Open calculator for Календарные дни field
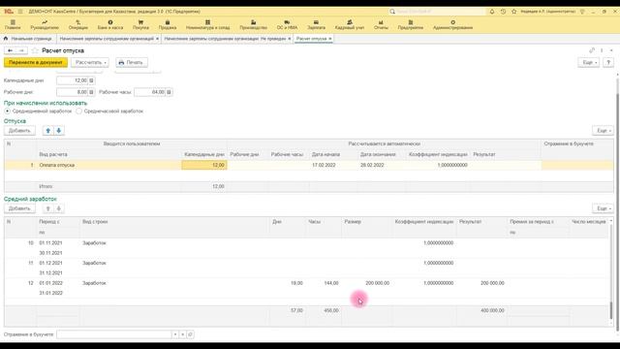The height and width of the screenshot is (349, 620). click(x=91, y=80)
